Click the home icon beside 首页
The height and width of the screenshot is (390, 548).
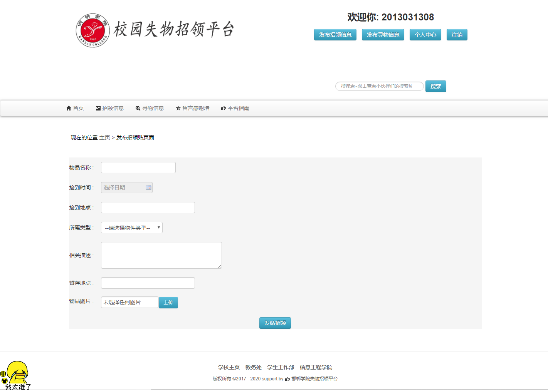(69, 108)
